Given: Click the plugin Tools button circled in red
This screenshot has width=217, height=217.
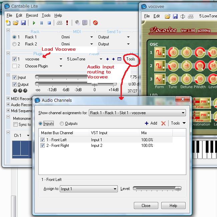Looking at the screenshot, I should tap(131, 59).
